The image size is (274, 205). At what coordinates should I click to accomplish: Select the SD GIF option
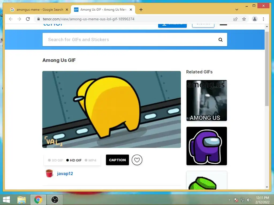click(56, 160)
